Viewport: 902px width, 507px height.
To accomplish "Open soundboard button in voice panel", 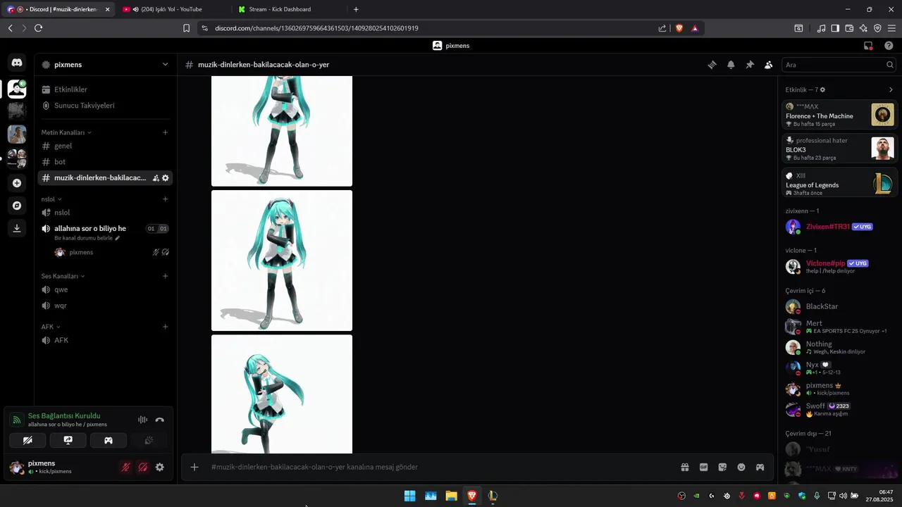I will pos(149,440).
